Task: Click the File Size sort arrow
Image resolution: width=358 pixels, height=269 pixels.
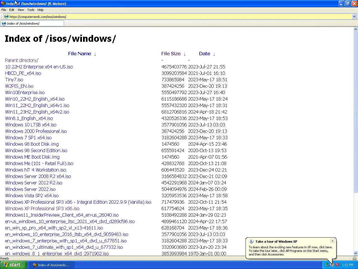Action: coord(185,54)
